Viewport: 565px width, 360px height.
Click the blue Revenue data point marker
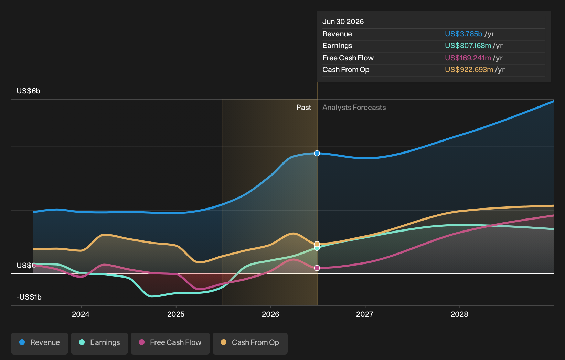point(317,153)
